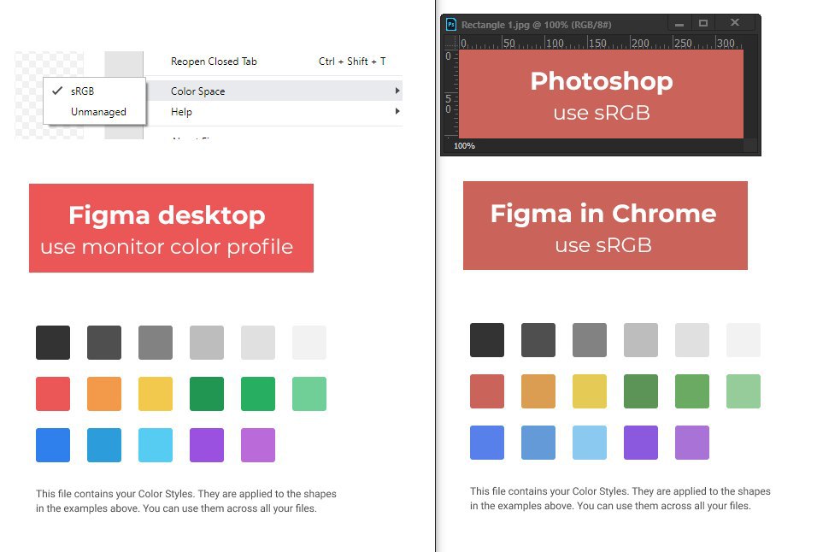Close the Rectangle 1.jpg Photoshop window

735,23
